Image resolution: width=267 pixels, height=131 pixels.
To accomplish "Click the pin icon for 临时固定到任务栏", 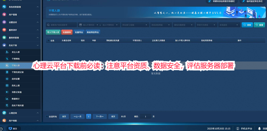I will click(244, 1).
